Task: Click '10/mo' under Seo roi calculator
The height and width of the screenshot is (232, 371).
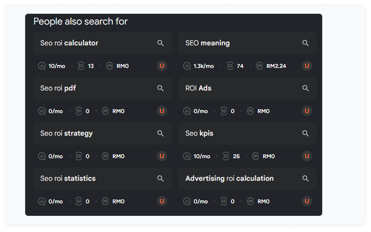Action: click(x=57, y=66)
